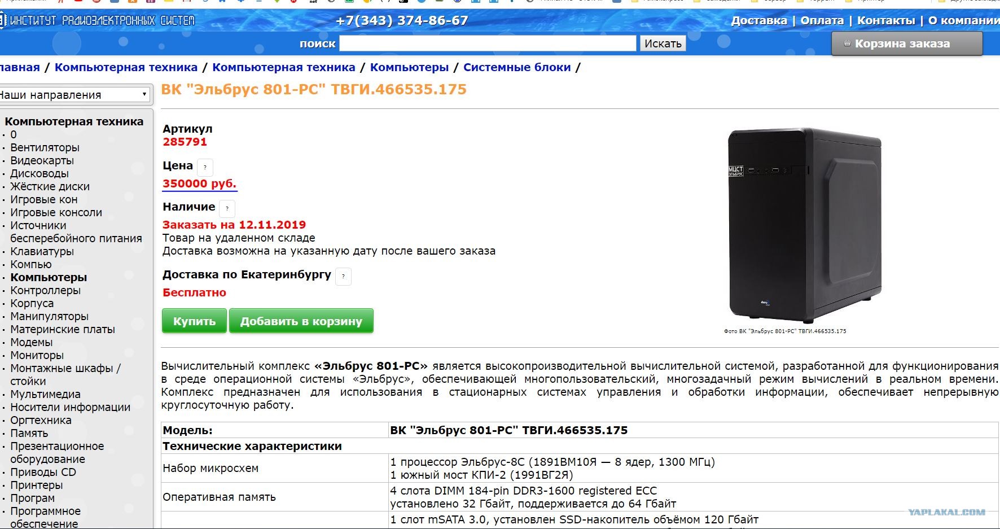The width and height of the screenshot is (1000, 529).
Task: Click the Наличие help question-mark icon
Action: pyautogui.click(x=227, y=208)
